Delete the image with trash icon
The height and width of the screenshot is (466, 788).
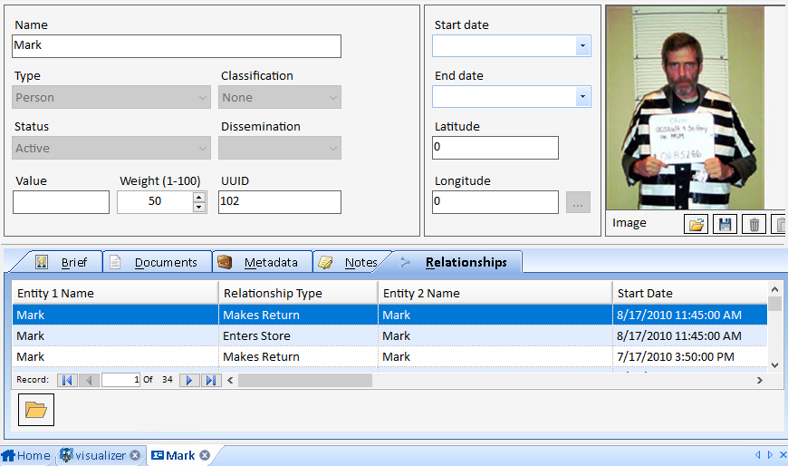(753, 224)
